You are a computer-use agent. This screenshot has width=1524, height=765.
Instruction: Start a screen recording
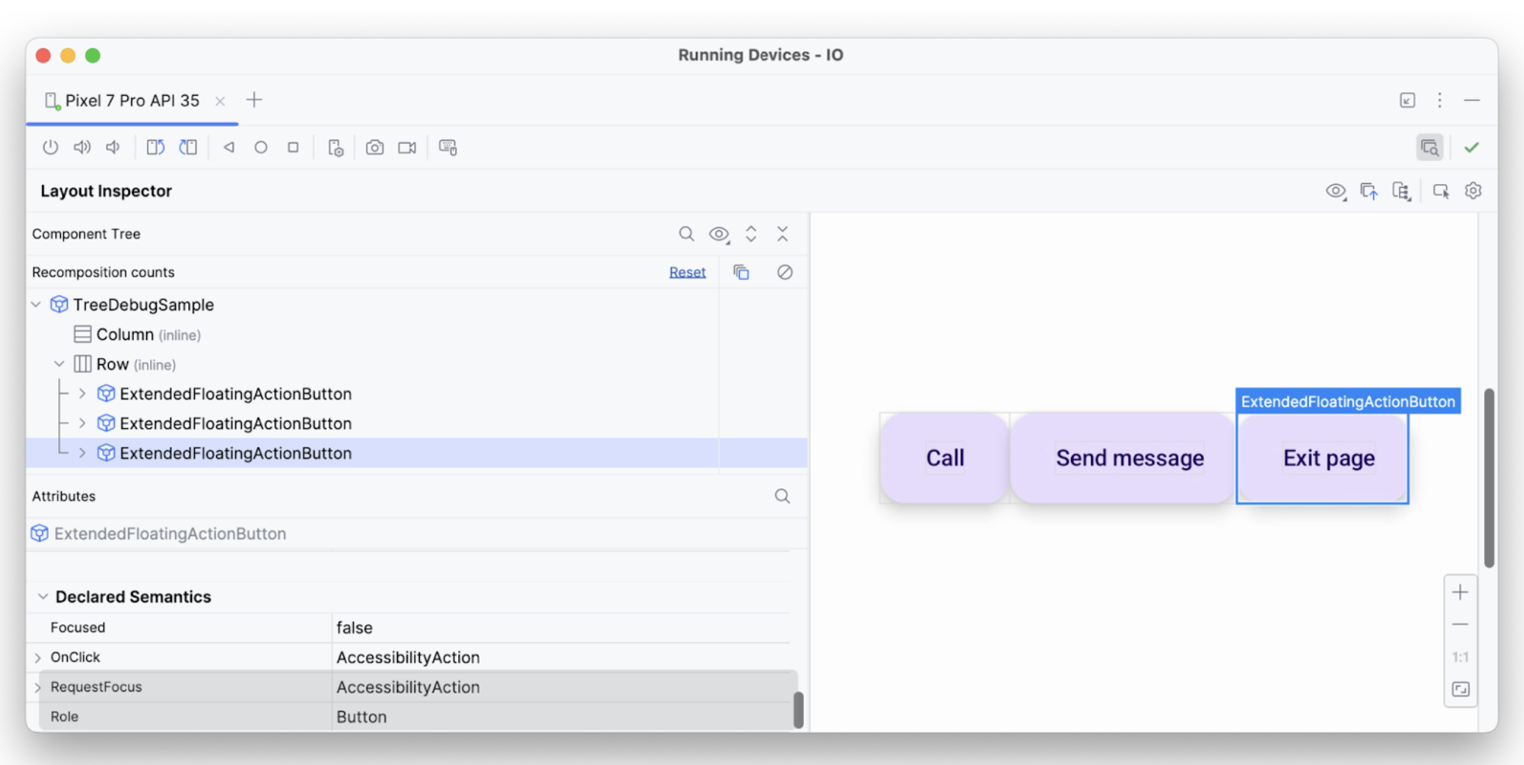[x=407, y=146]
